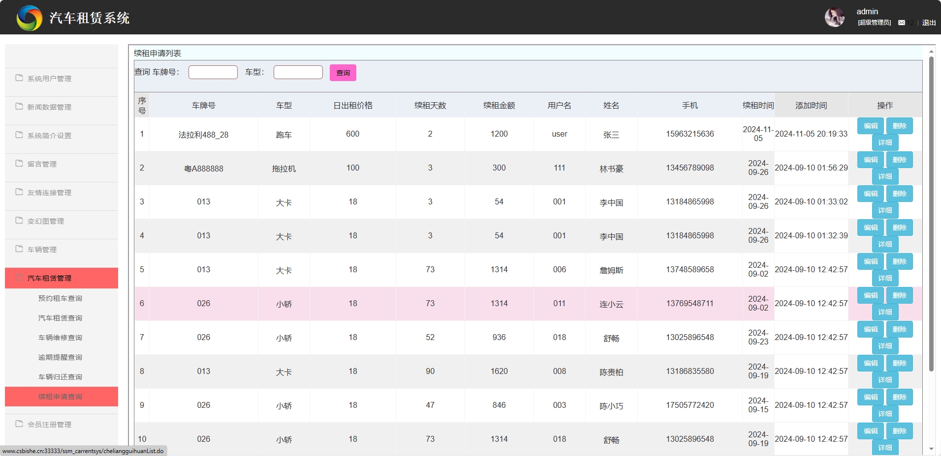Viewport: 941px width, 456px height.
Task: Click 退出 to log out
Action: tap(928, 23)
